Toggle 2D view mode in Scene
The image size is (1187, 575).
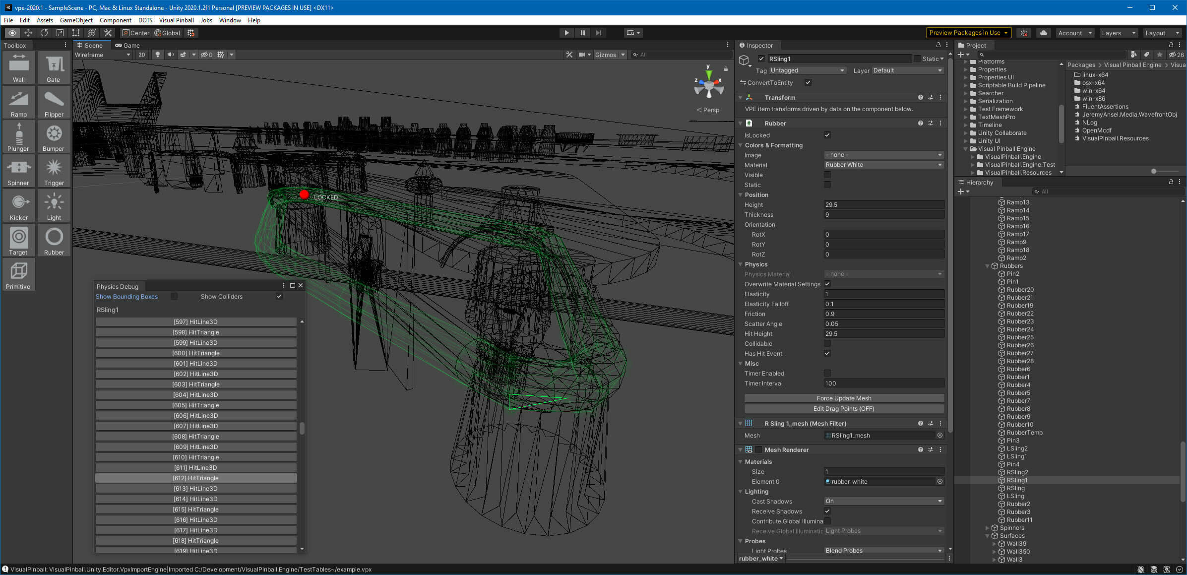142,55
